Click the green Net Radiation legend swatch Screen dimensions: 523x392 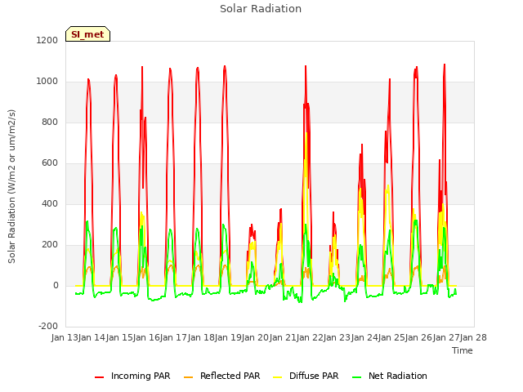click(357, 377)
